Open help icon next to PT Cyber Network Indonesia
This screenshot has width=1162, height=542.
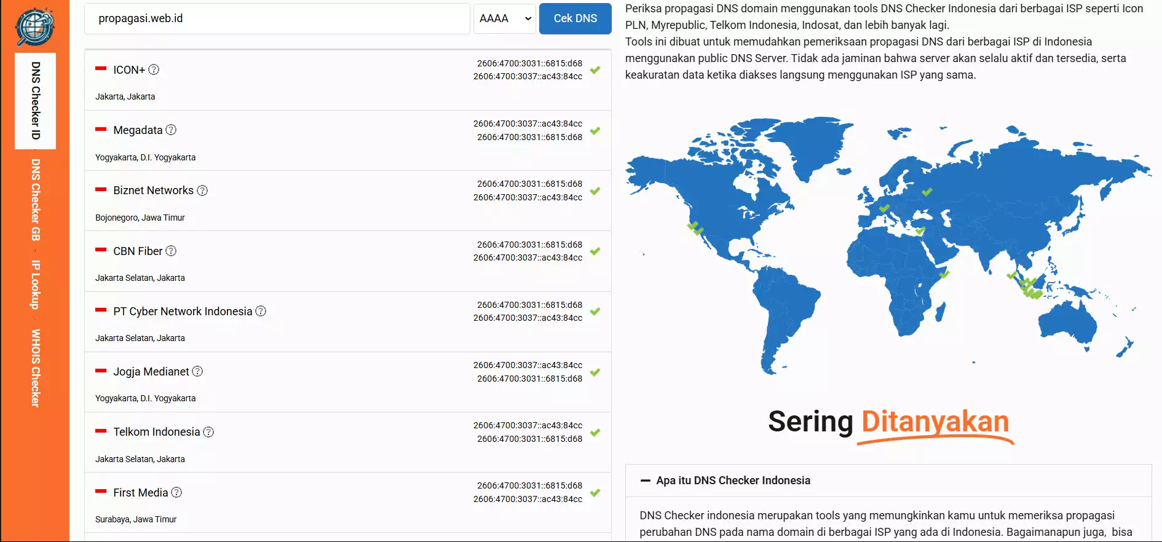[261, 311]
